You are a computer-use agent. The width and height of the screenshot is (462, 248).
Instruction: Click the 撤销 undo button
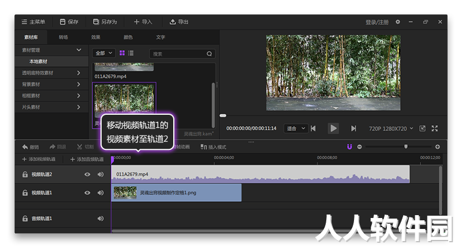(x=31, y=147)
